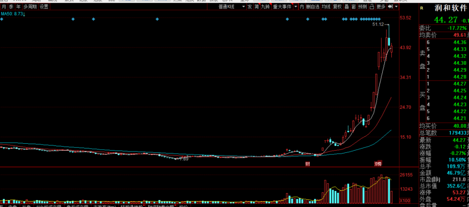Select buy level 2 price 44.25
Image resolution: width=469 pixels, height=207 pixels.
(460, 91)
